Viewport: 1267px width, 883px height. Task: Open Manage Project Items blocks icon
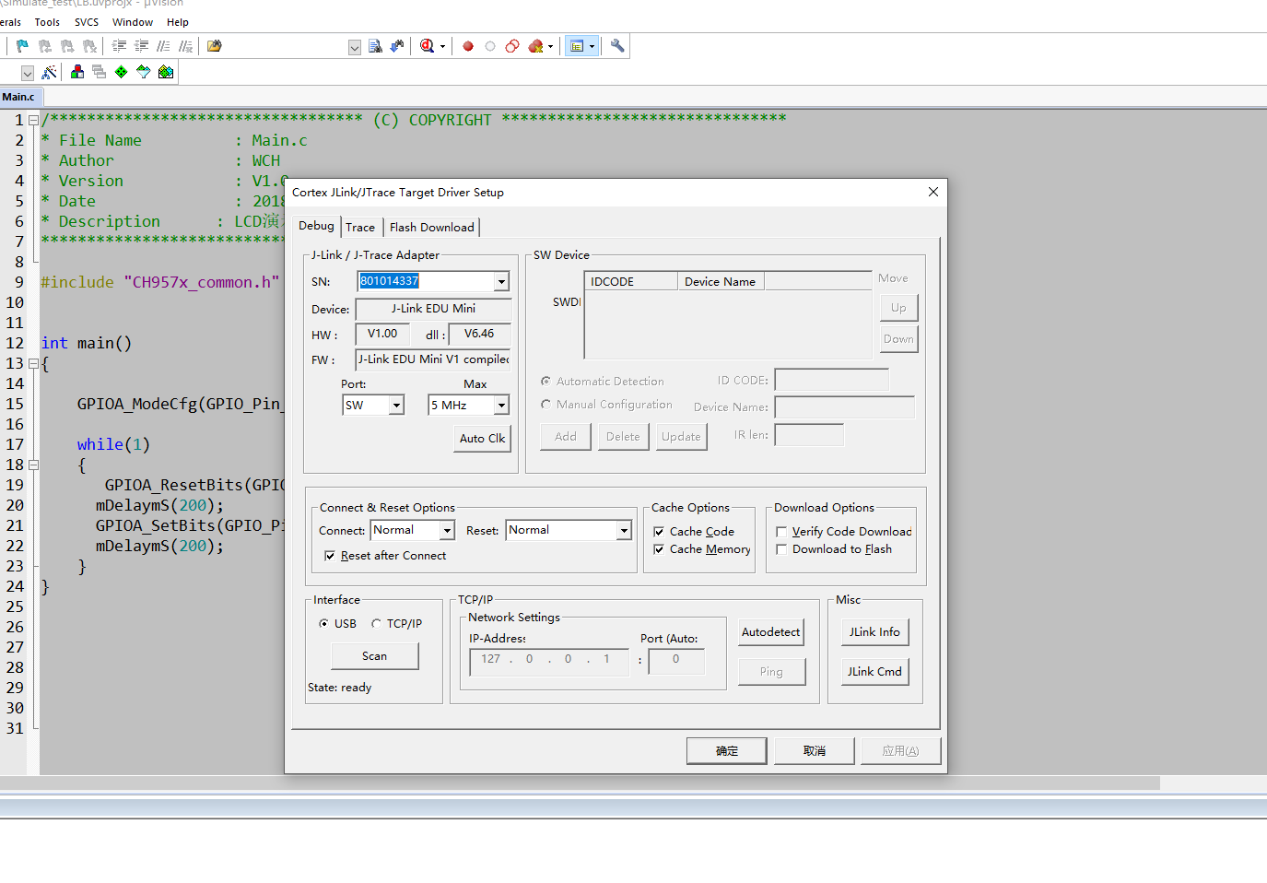pos(77,72)
